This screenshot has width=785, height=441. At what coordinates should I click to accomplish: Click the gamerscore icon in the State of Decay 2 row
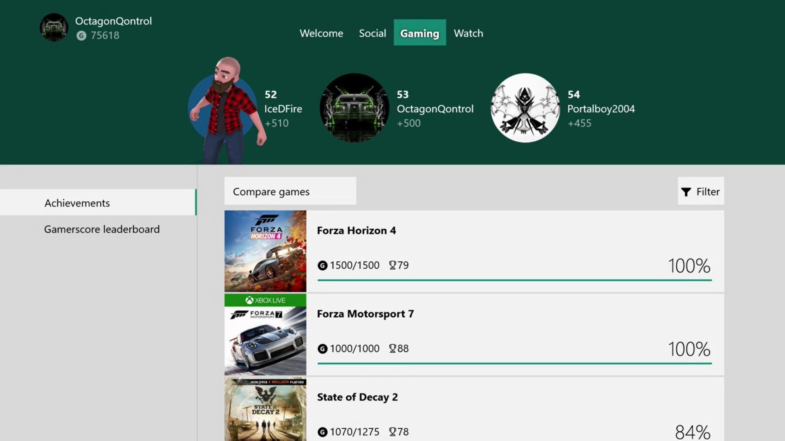tap(323, 432)
